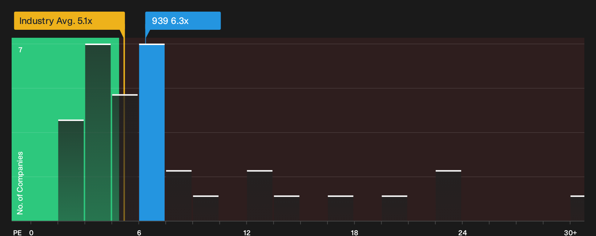Click the axis label 18
The width and height of the screenshot is (596, 236).
click(354, 232)
